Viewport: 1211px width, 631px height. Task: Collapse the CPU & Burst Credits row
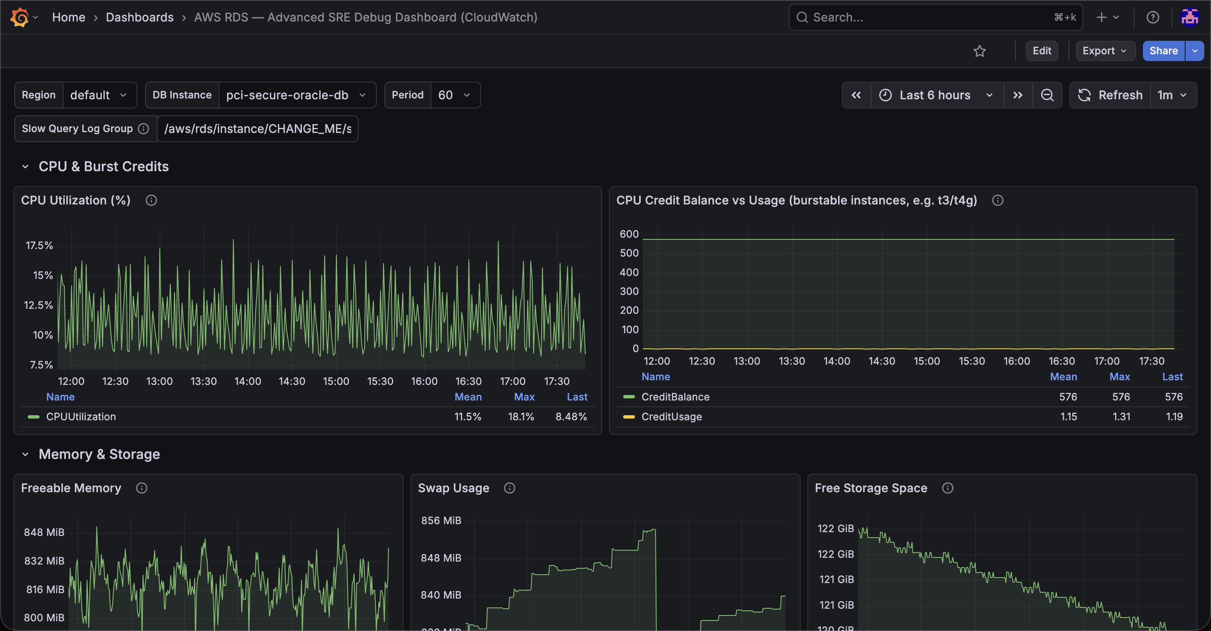click(25, 167)
